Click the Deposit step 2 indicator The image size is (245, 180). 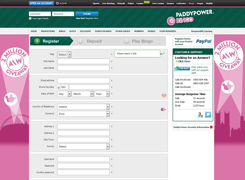click(94, 41)
